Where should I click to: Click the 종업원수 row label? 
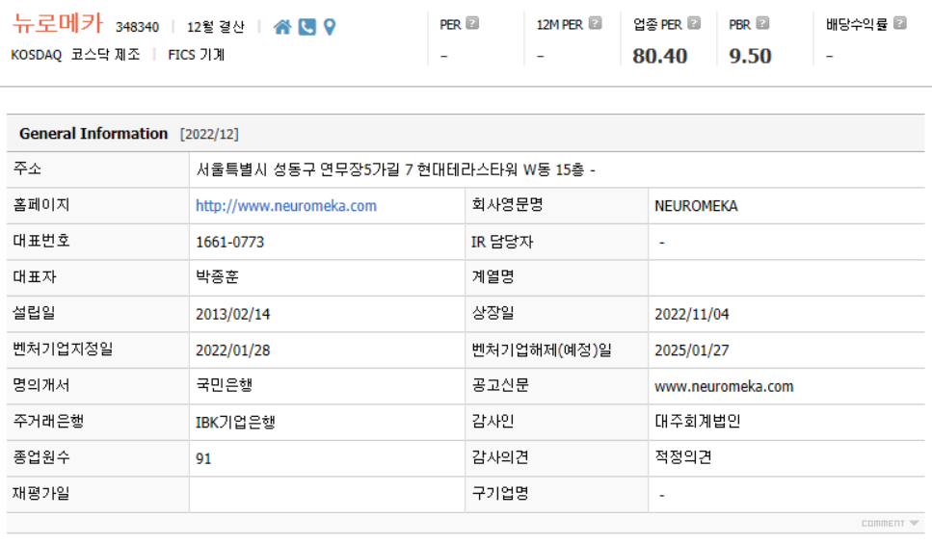click(41, 457)
